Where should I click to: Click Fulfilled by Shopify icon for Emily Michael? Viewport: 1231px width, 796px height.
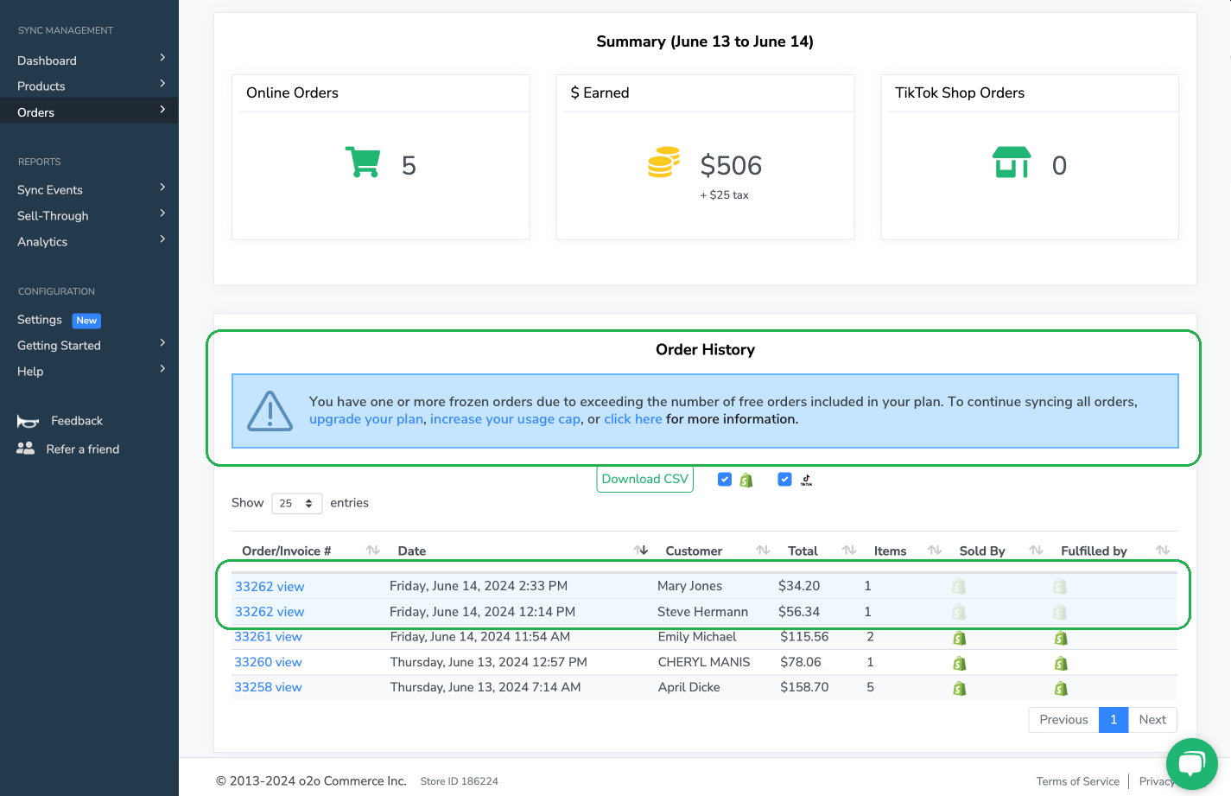pyautogui.click(x=1061, y=638)
